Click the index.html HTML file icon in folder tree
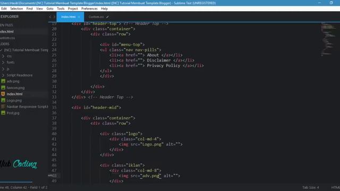The image size is (340, 191). click(3, 94)
